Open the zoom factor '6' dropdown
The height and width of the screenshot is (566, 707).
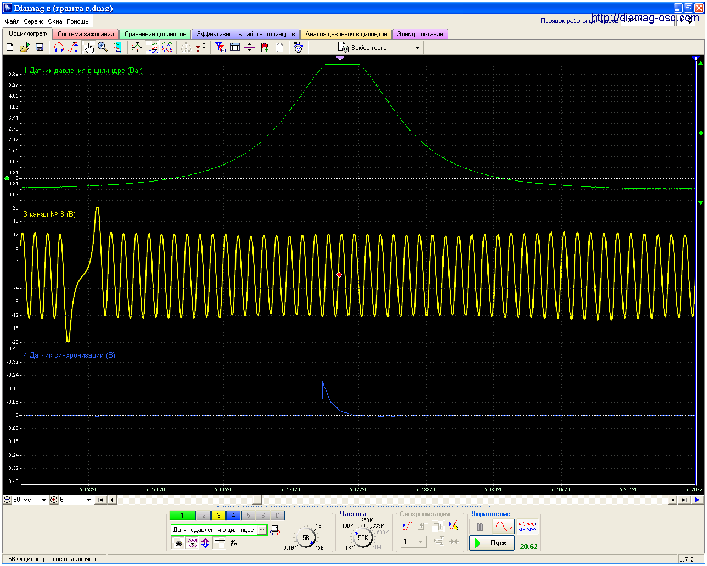tap(75, 500)
